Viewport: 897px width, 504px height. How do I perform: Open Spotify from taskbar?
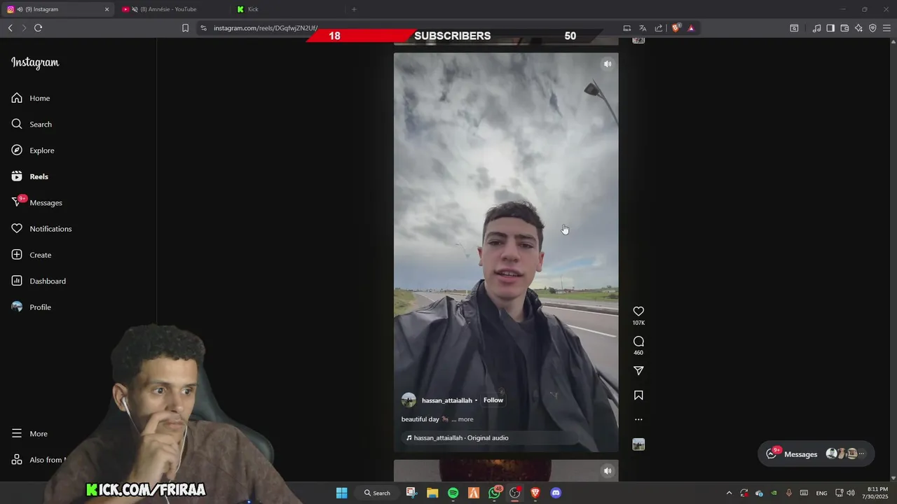tap(453, 493)
